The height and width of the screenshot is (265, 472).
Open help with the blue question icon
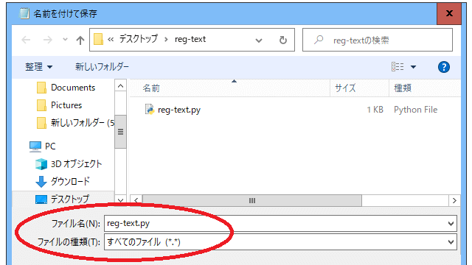pos(444,67)
